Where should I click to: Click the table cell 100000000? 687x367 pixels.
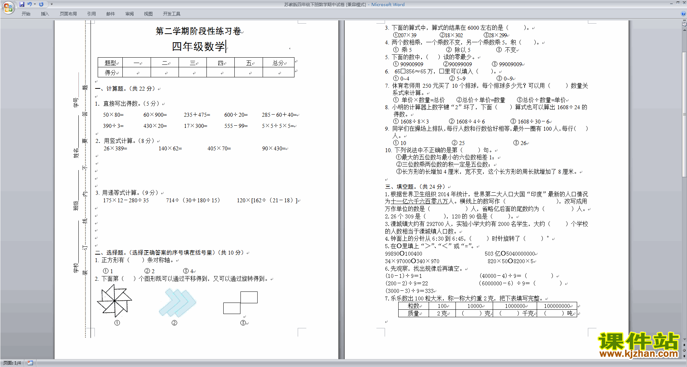(557, 306)
